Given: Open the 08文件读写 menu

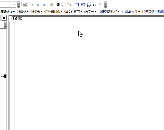Looking at the screenshot, I should point(73,12).
